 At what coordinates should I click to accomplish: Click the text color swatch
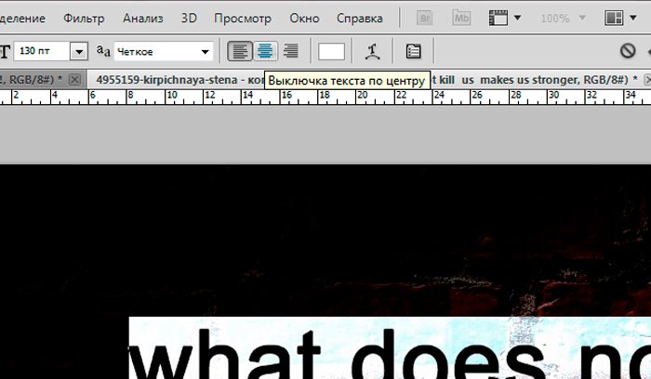click(x=331, y=52)
